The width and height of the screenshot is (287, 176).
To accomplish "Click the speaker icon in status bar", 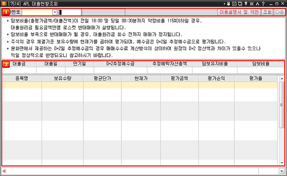I will pyautogui.click(x=5, y=171).
